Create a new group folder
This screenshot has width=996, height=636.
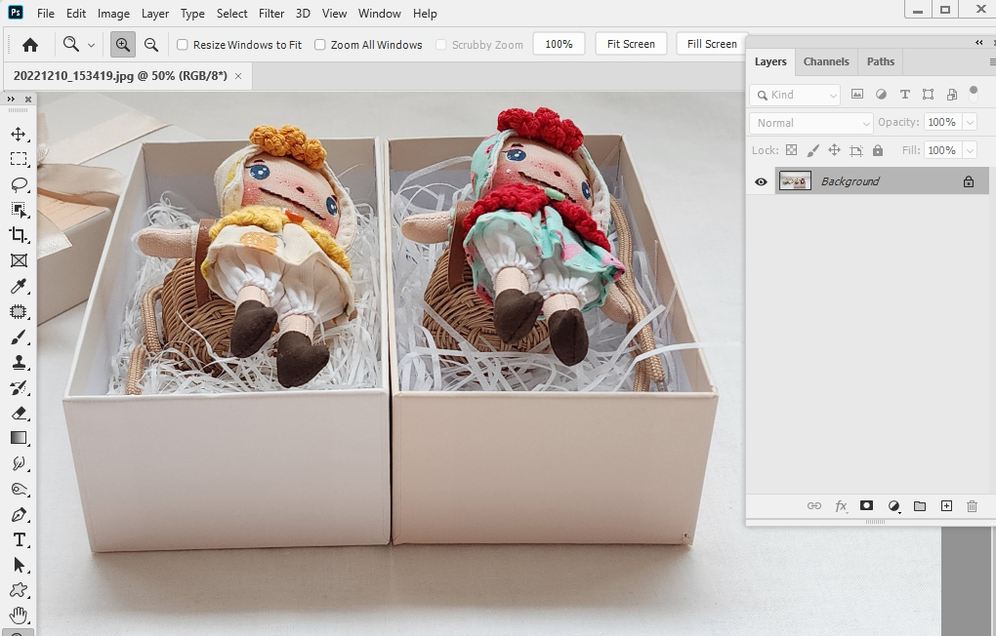coord(920,506)
